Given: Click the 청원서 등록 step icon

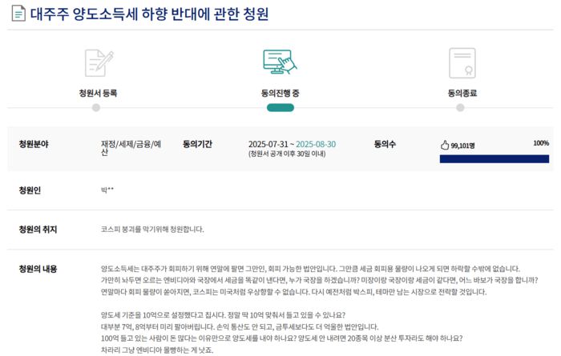Looking at the screenshot, I should [98, 62].
